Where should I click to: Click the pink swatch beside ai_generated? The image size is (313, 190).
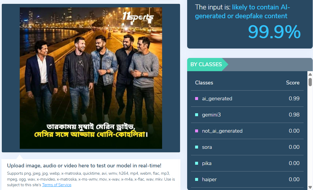click(197, 99)
